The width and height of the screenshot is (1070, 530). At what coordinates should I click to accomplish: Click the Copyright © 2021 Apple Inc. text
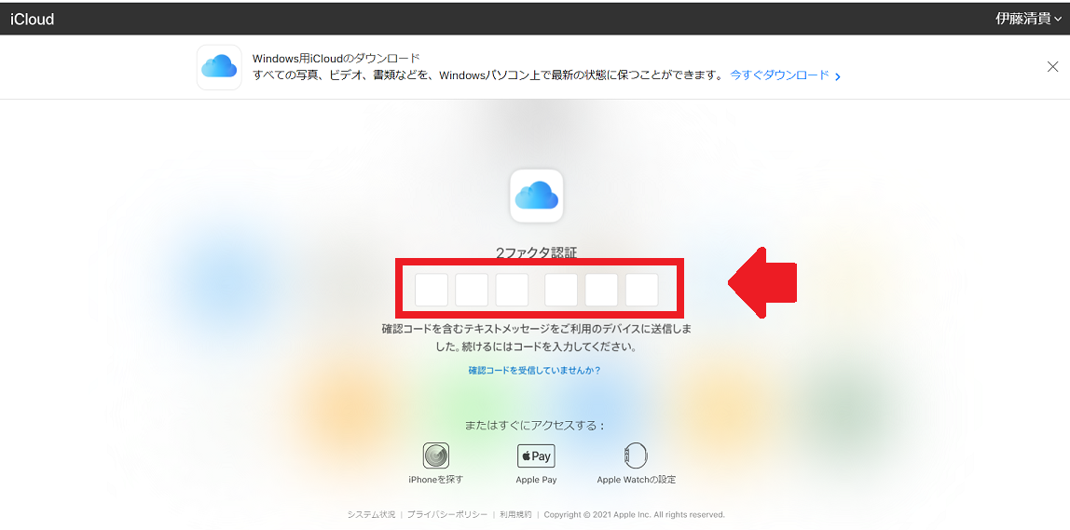click(634, 514)
